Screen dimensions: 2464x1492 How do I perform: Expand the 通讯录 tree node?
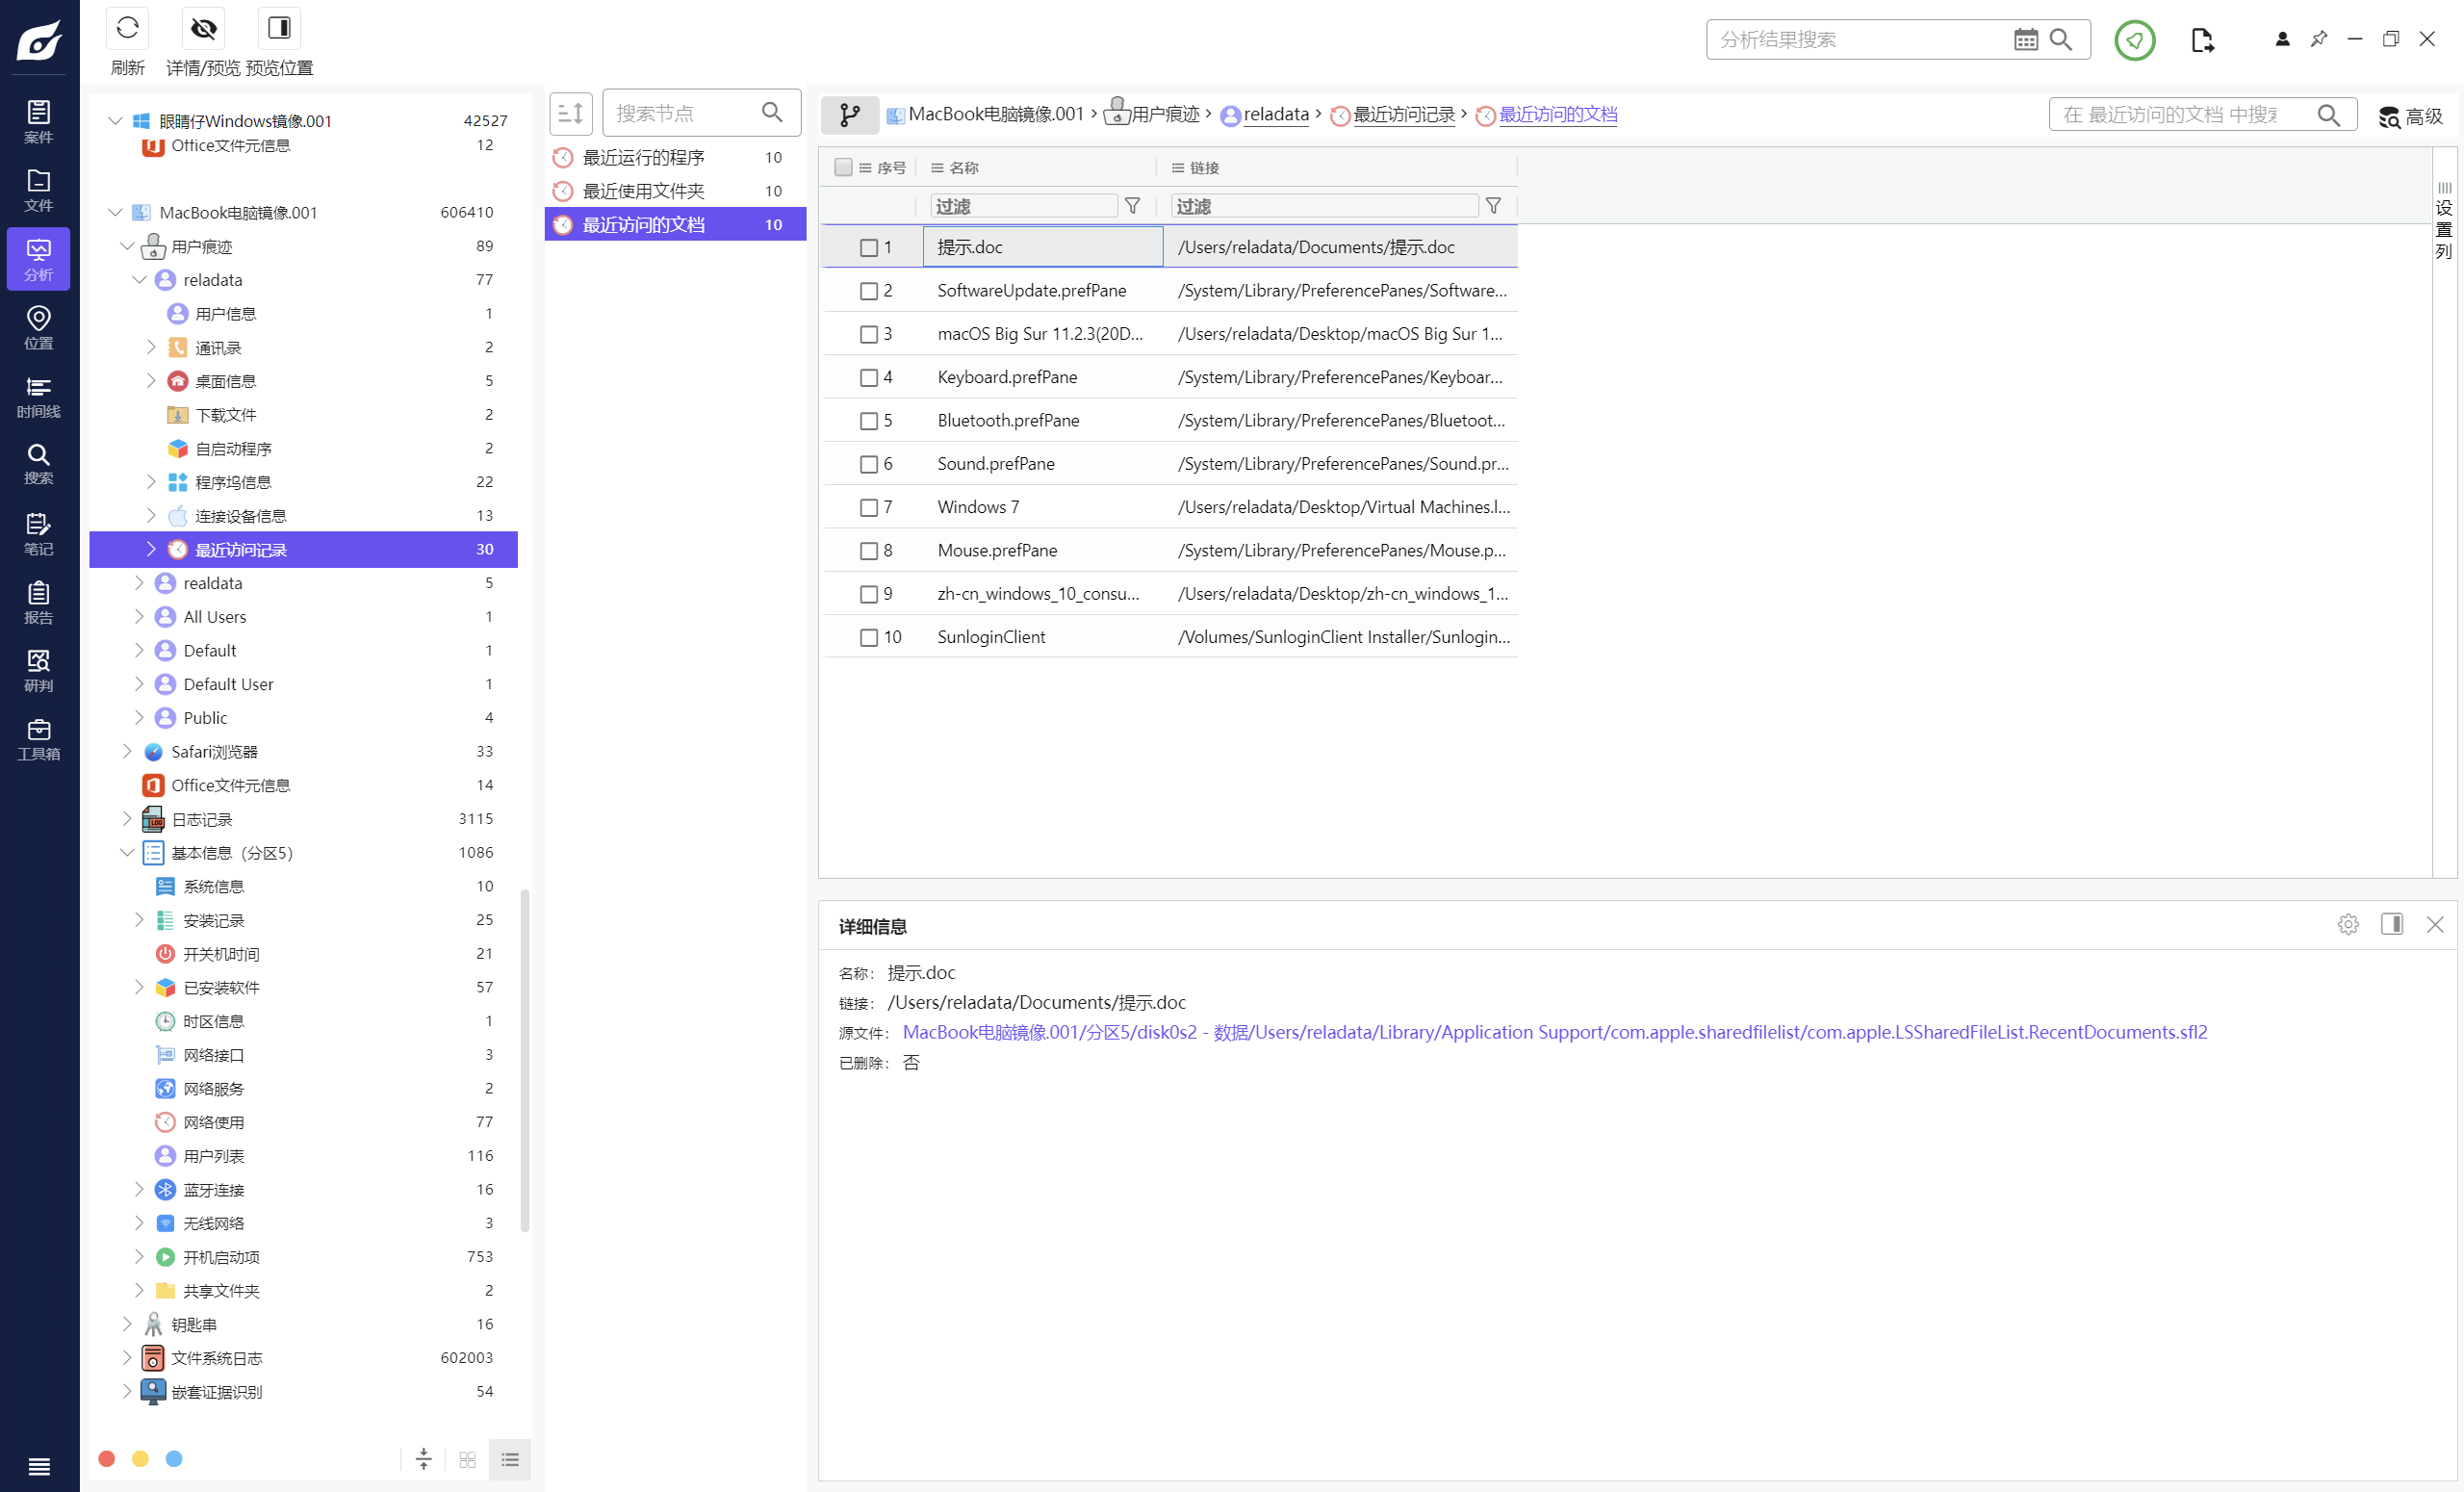point(151,347)
